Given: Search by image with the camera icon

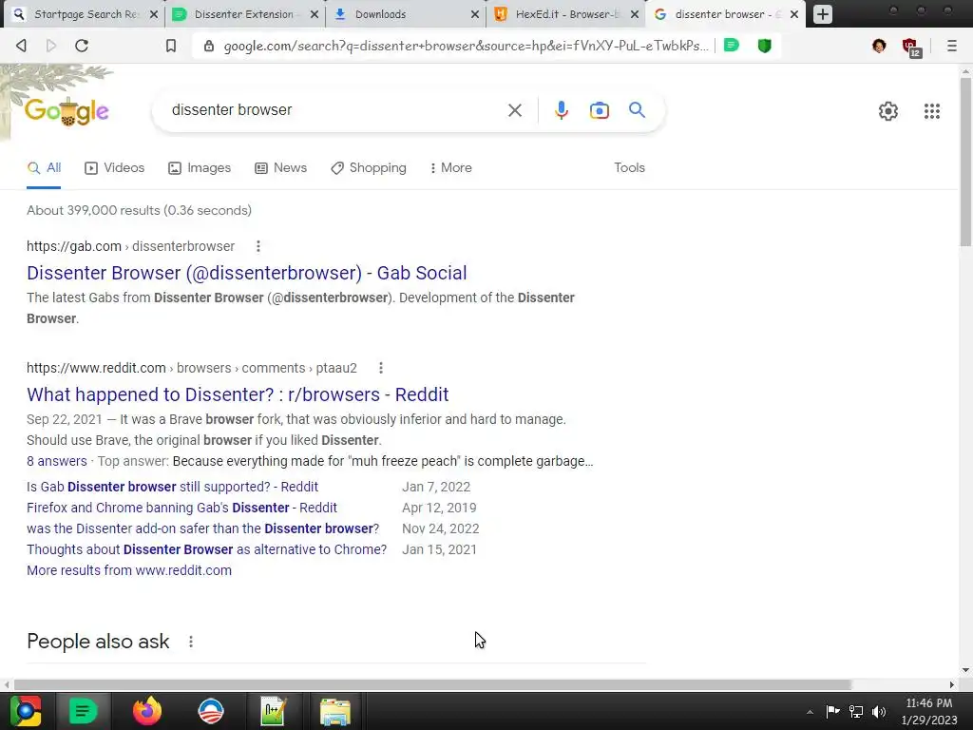Looking at the screenshot, I should (x=599, y=110).
